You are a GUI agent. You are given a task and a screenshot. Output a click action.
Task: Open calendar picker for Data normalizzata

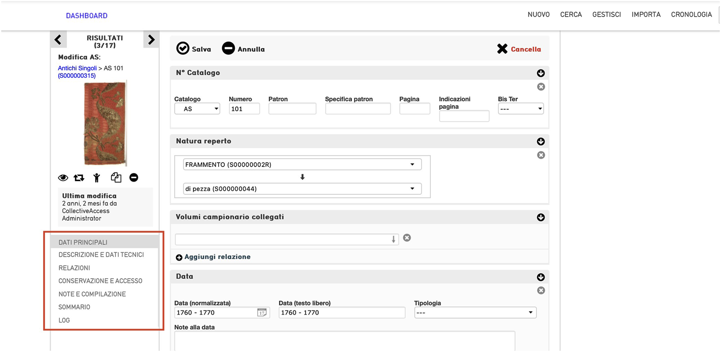click(x=262, y=313)
